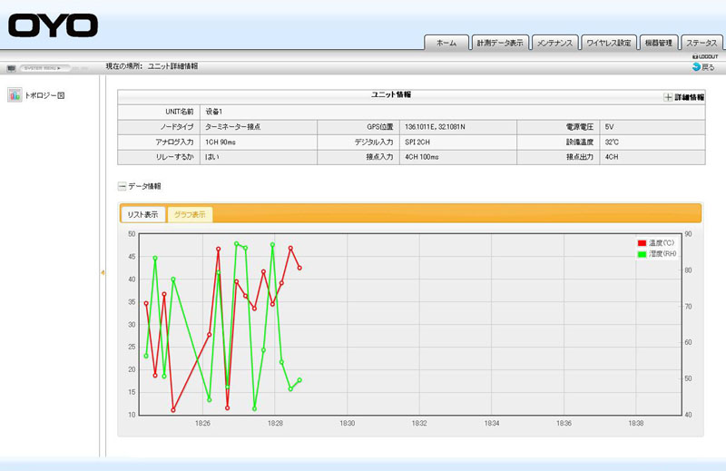The height and width of the screenshot is (471, 726).
Task: Click the 18:38 time axis label
Action: (636, 423)
